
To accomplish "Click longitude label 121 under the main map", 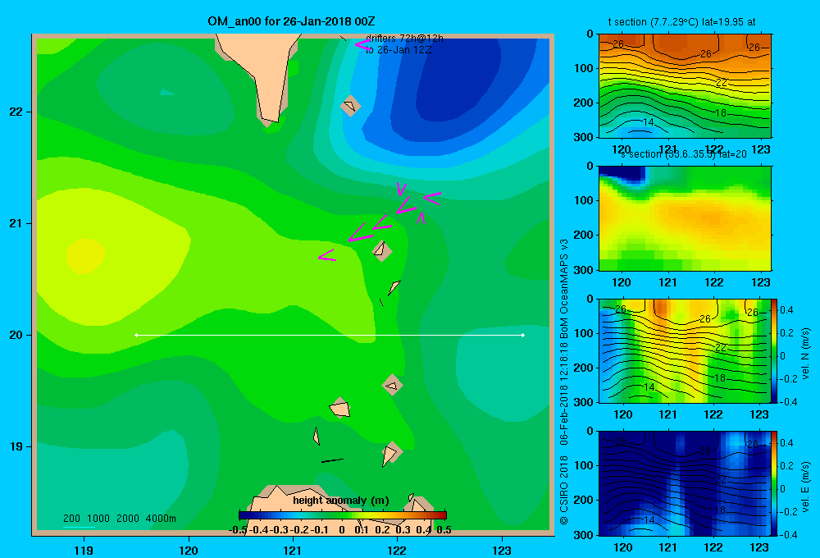I will coord(293,550).
